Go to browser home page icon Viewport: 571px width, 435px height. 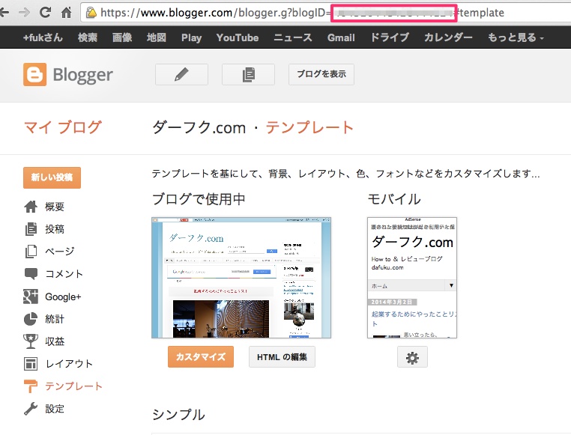(66, 13)
